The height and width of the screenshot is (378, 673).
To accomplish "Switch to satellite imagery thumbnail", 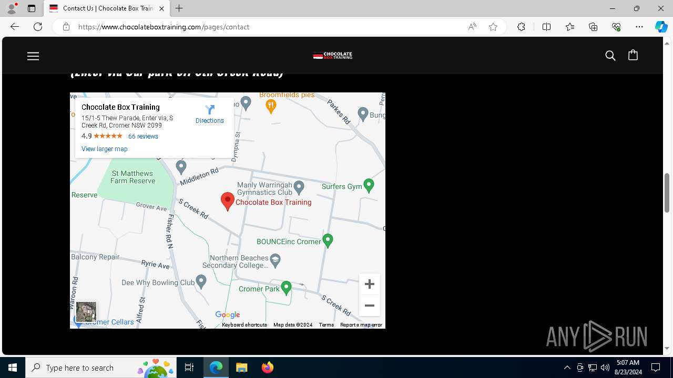I will pyautogui.click(x=86, y=312).
